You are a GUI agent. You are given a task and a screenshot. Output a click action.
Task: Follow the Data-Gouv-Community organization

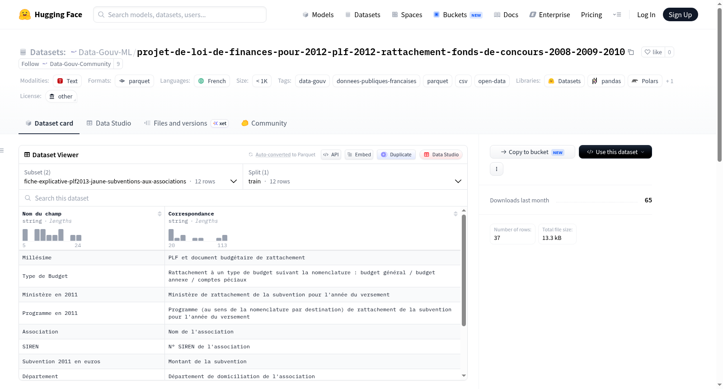66,64
